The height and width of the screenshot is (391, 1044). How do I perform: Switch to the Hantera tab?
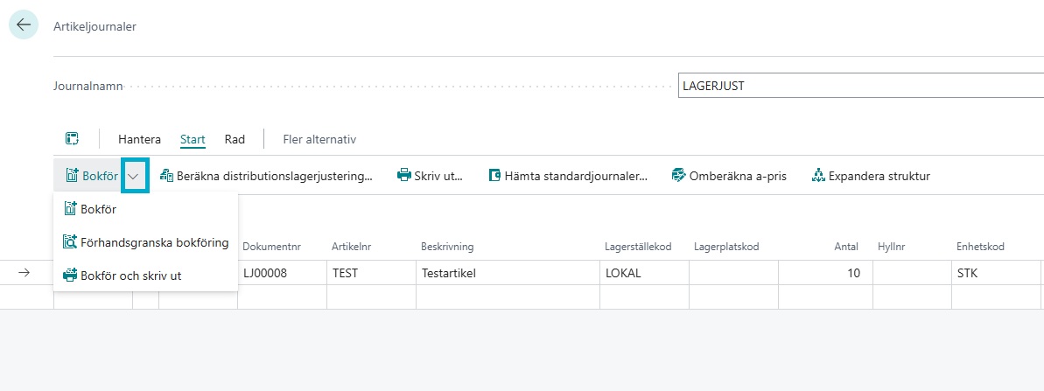pos(139,140)
